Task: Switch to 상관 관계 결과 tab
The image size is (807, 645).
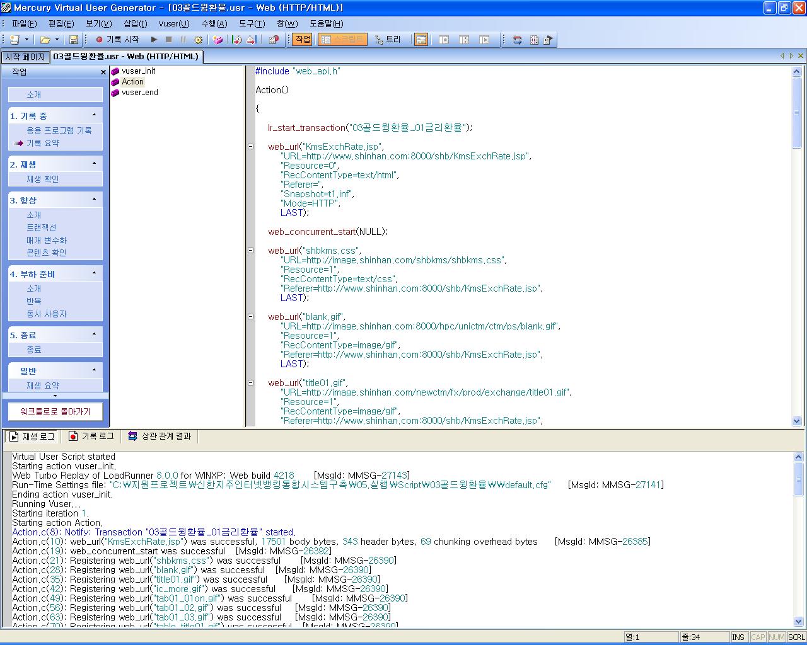Action: tap(160, 436)
